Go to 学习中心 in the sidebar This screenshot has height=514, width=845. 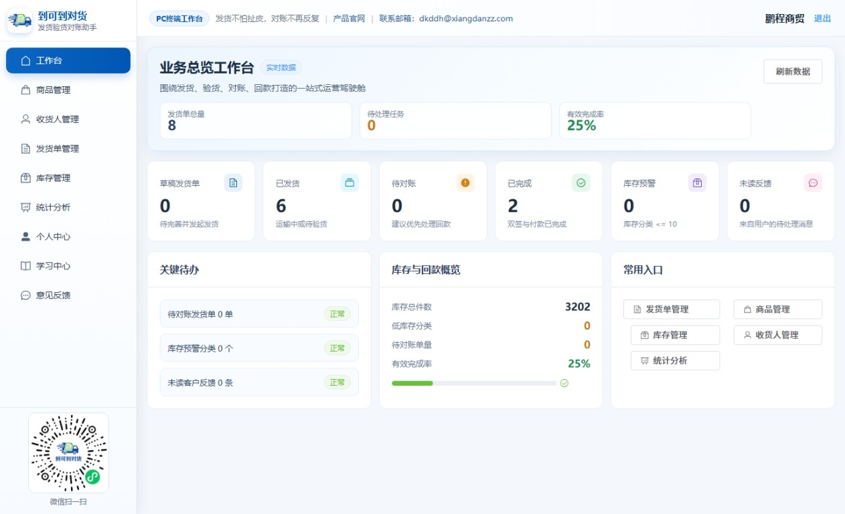pyautogui.click(x=68, y=266)
